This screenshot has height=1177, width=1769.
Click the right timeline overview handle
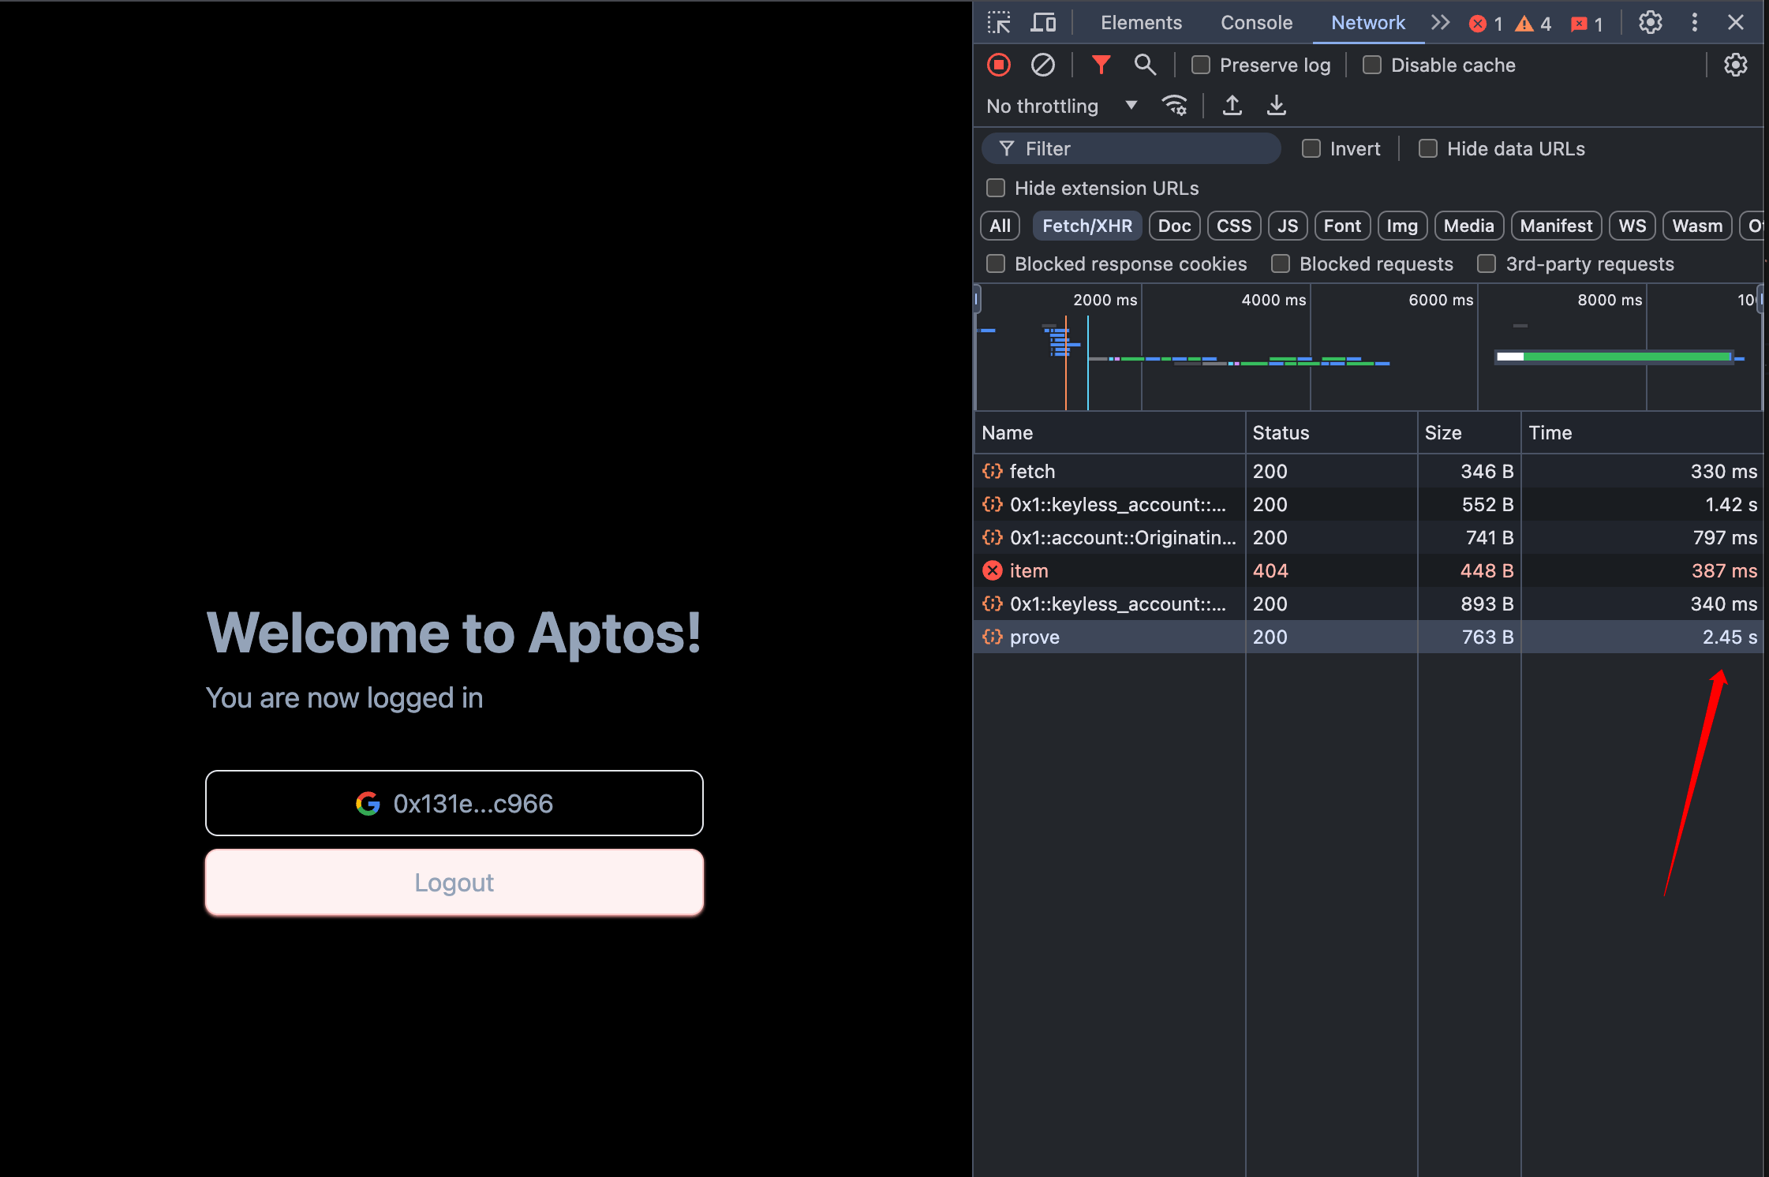click(x=1760, y=300)
